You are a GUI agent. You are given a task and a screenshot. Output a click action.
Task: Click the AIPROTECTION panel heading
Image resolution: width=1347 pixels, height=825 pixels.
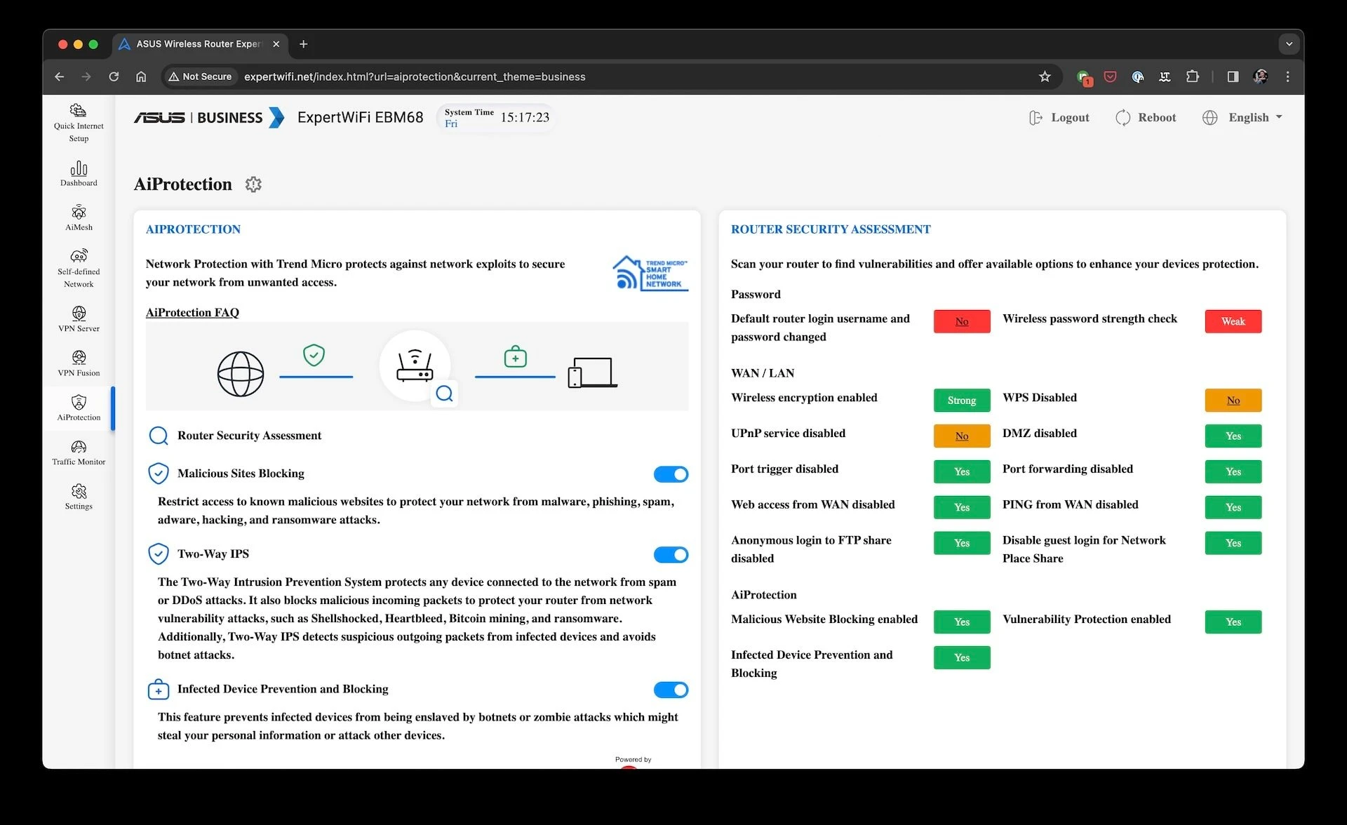pos(193,229)
